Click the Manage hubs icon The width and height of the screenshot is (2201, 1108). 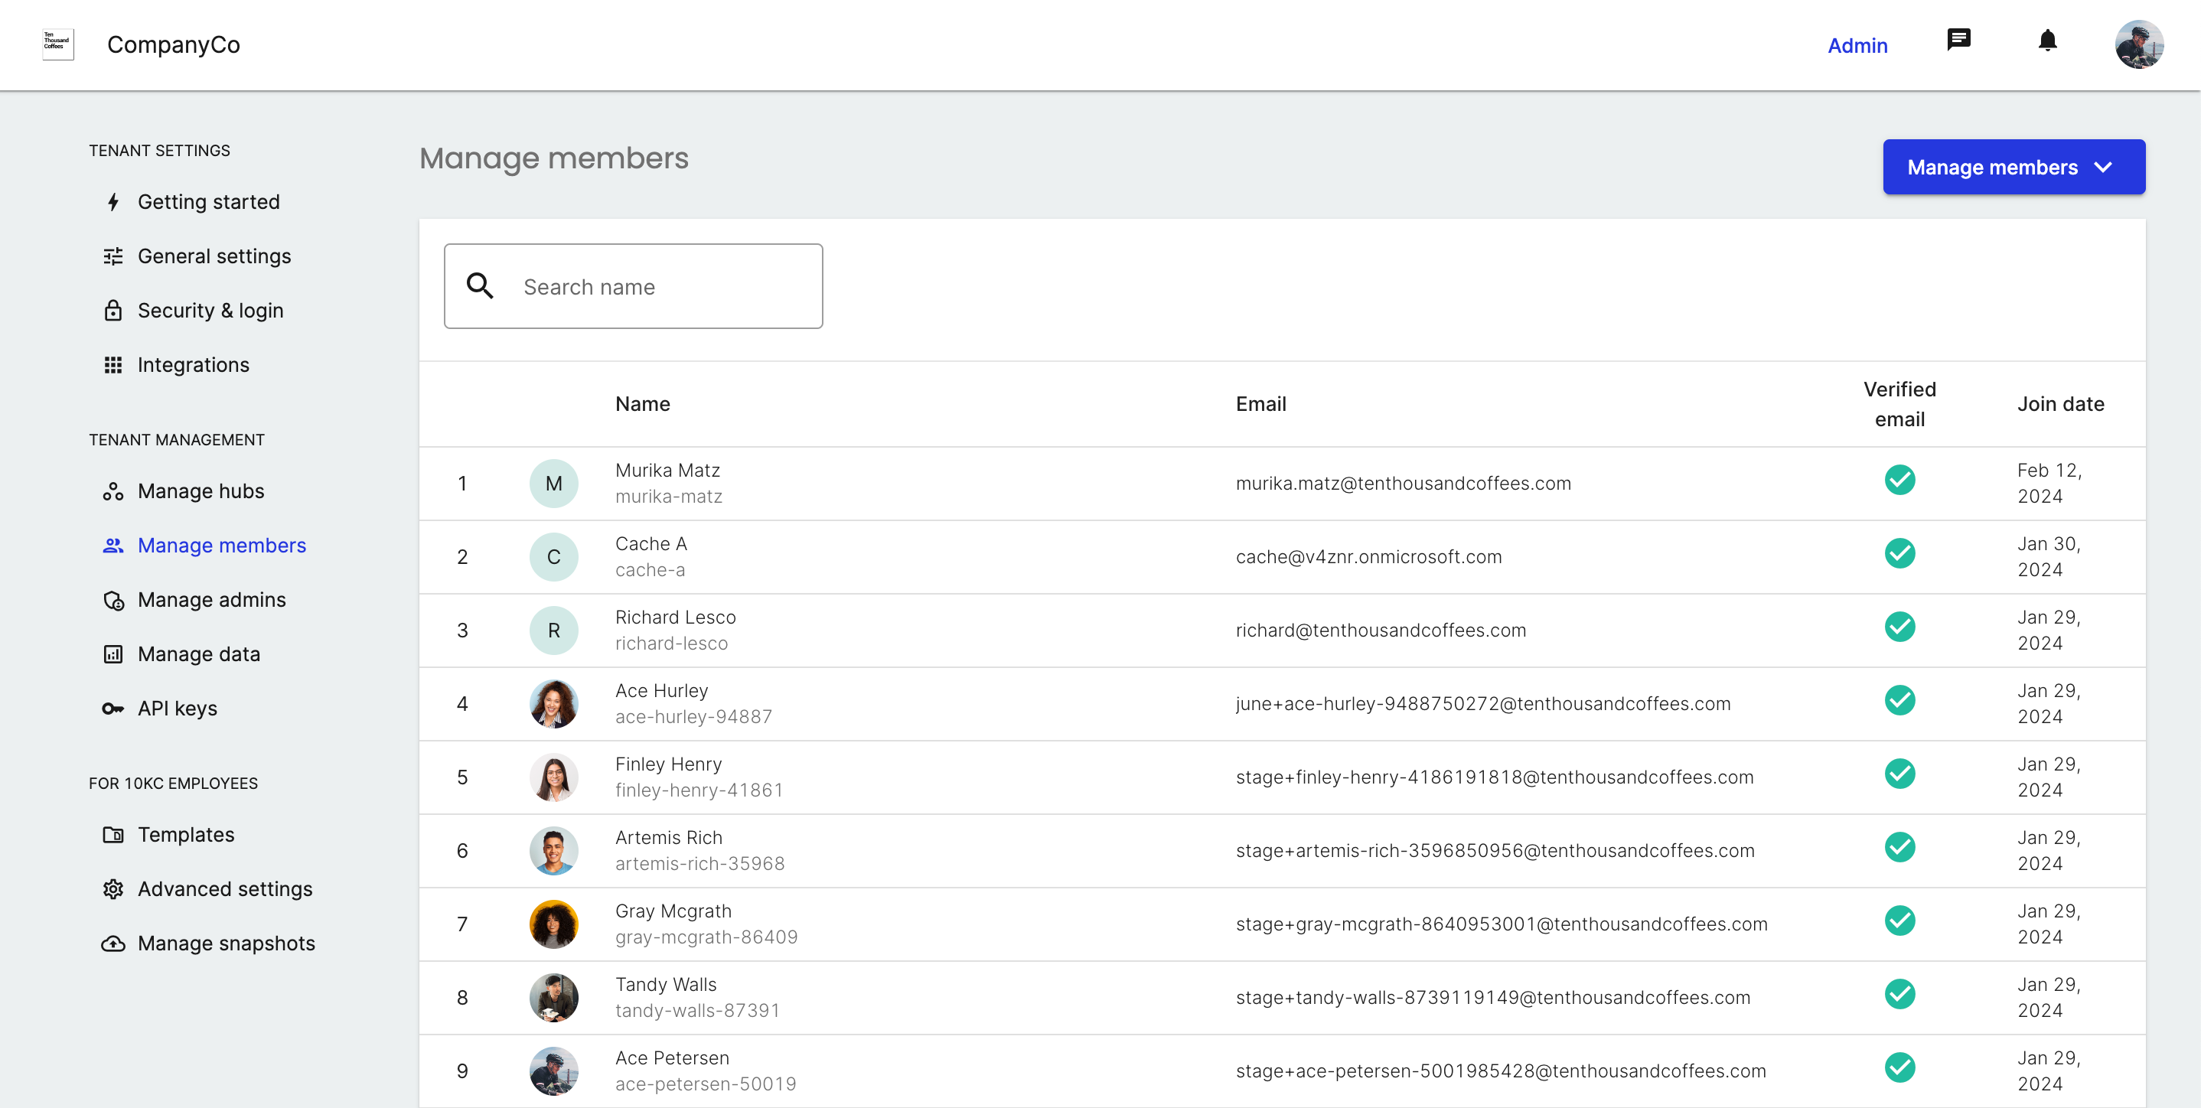[x=112, y=491]
